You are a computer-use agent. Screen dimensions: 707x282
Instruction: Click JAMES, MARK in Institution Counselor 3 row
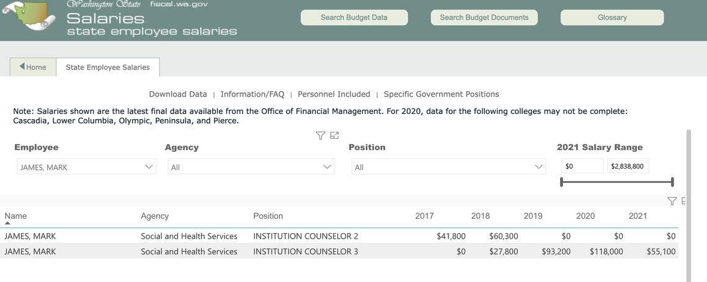pos(30,252)
